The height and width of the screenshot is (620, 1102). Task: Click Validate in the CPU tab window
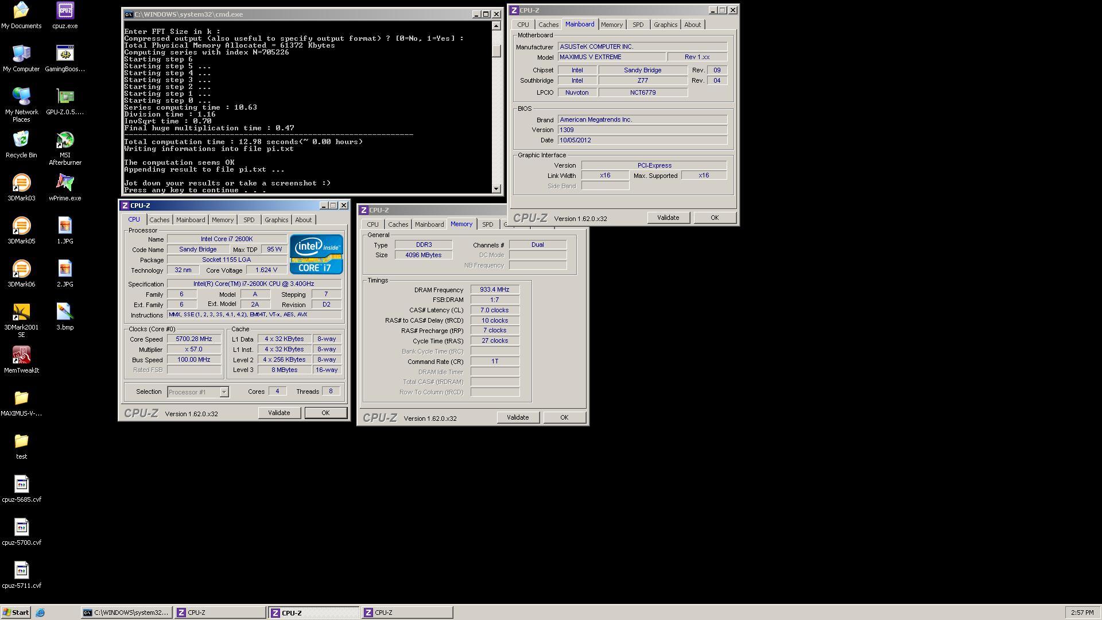click(279, 413)
